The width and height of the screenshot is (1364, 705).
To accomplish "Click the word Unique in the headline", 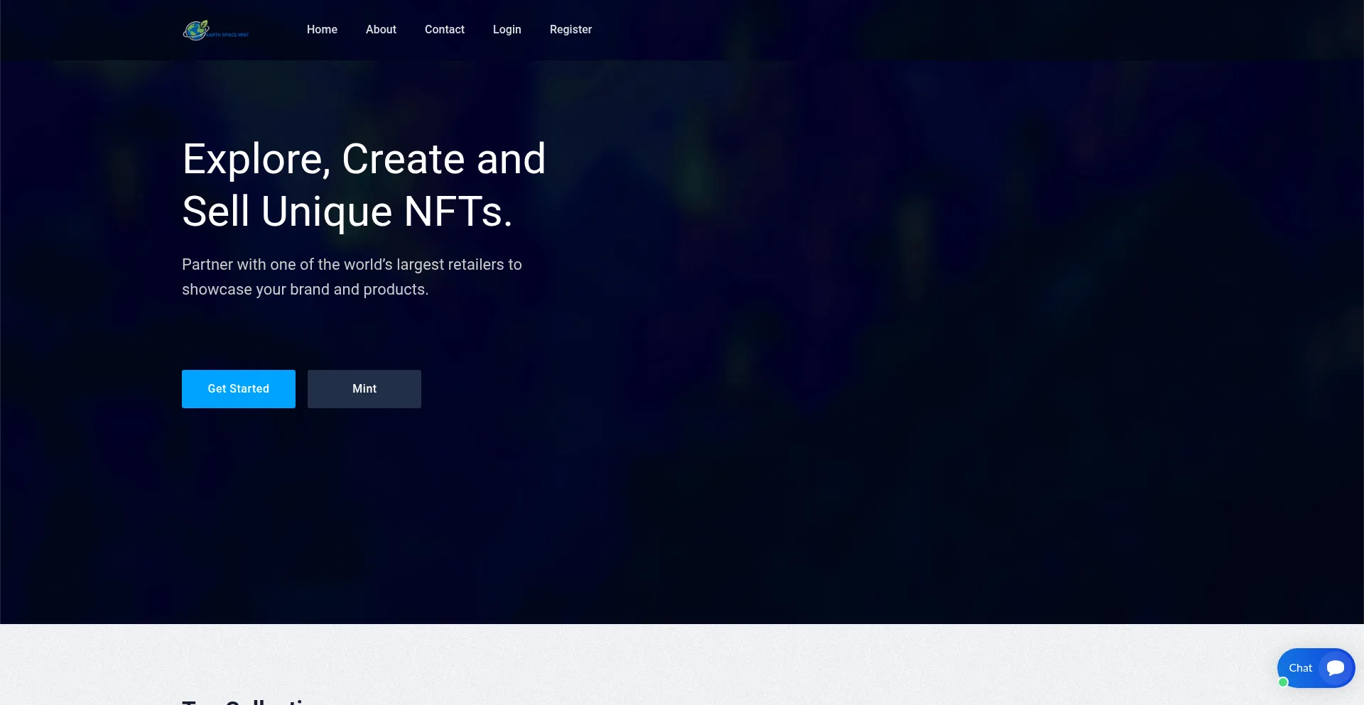I will pyautogui.click(x=326, y=212).
